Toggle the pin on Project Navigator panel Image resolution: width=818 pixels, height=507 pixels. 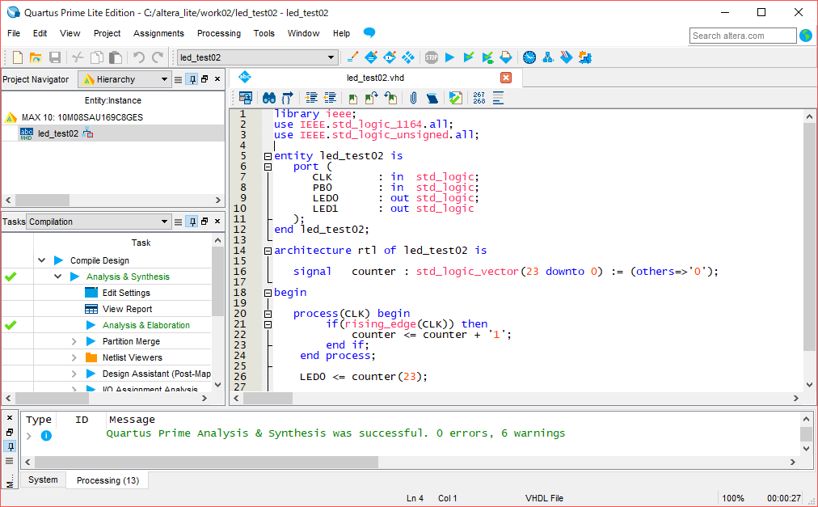(192, 79)
